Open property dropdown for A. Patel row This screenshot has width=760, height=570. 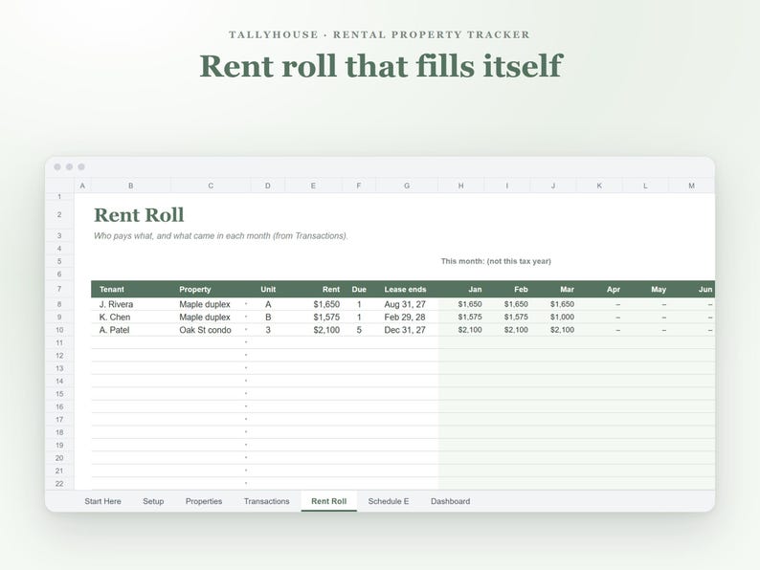click(246, 330)
